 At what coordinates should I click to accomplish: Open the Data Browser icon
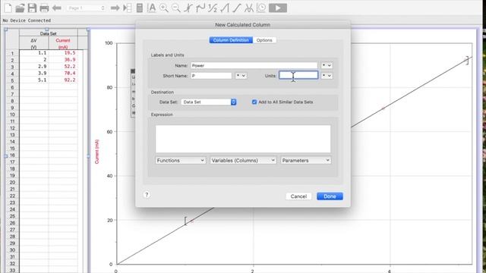click(x=127, y=8)
